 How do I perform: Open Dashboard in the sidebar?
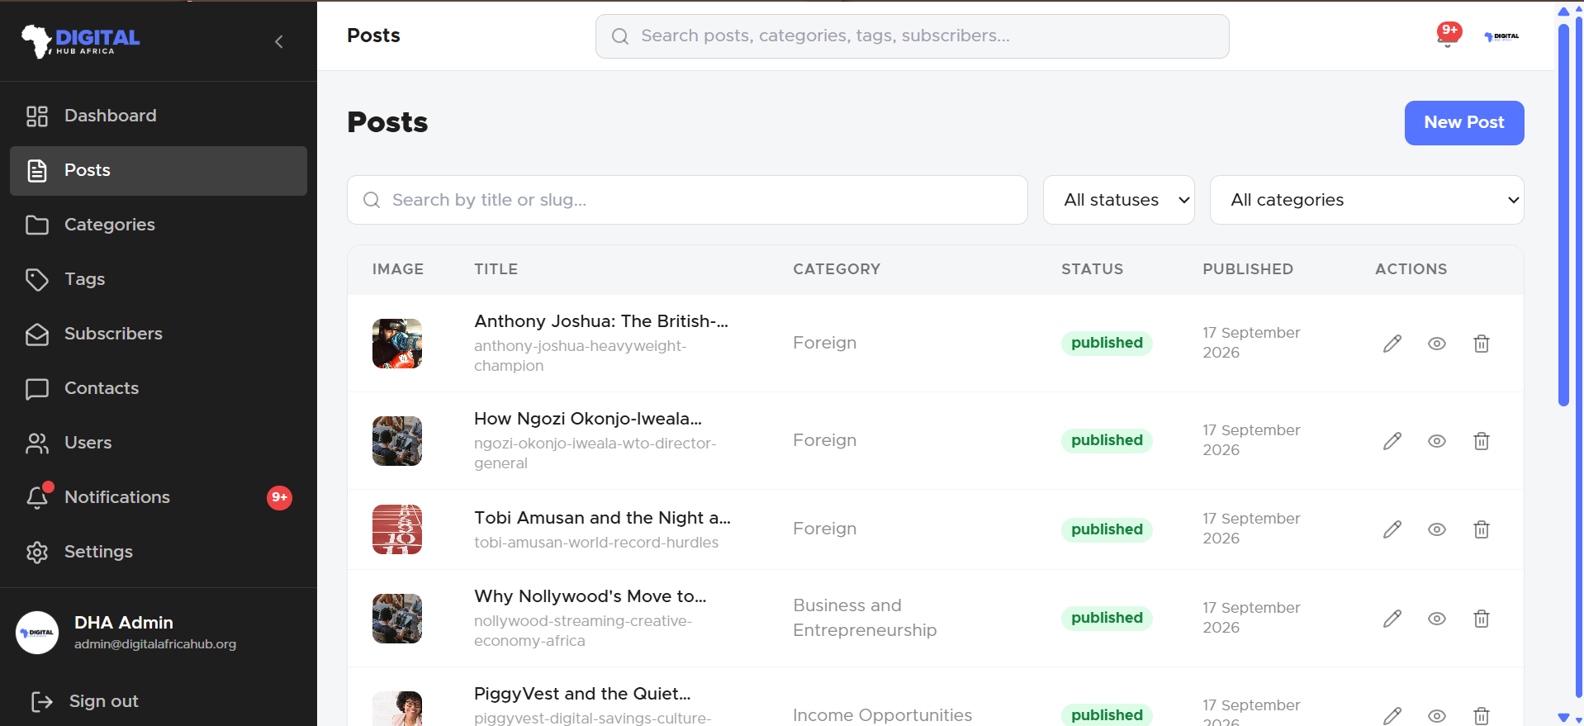point(159,116)
